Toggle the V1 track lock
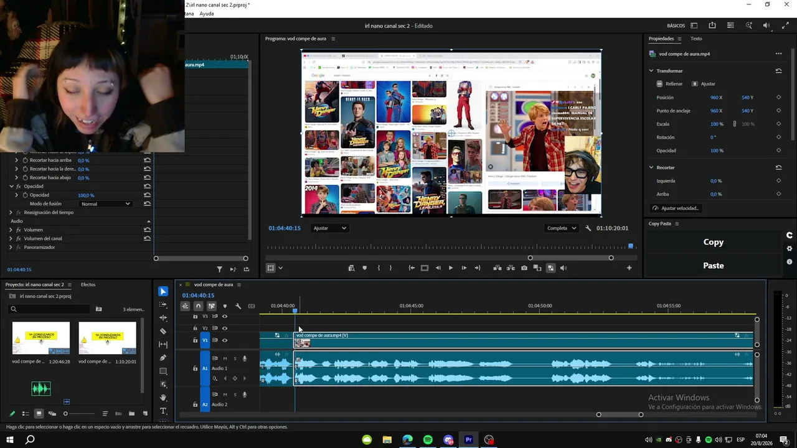Screen dimensions: 797x448 click(195, 340)
